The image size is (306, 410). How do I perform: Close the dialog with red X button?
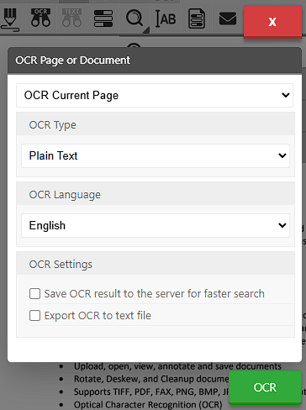[x=272, y=22]
